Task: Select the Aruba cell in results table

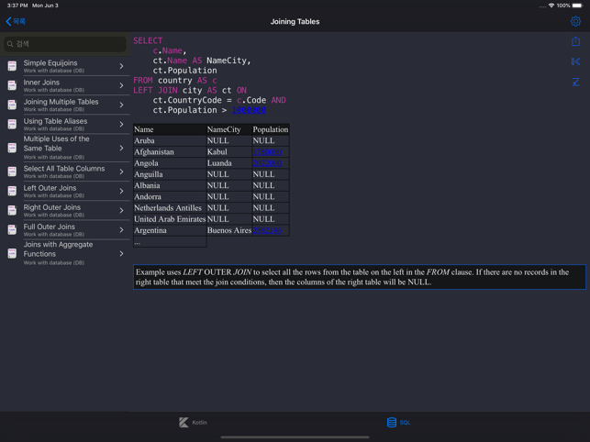Action: (x=170, y=140)
